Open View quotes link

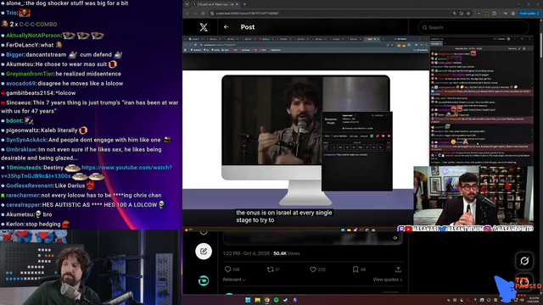pyautogui.click(x=388, y=280)
